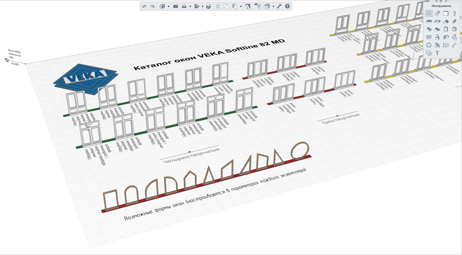This screenshot has width=462, height=255.
Task: Select the Wall tool
Action: coord(446,13)
